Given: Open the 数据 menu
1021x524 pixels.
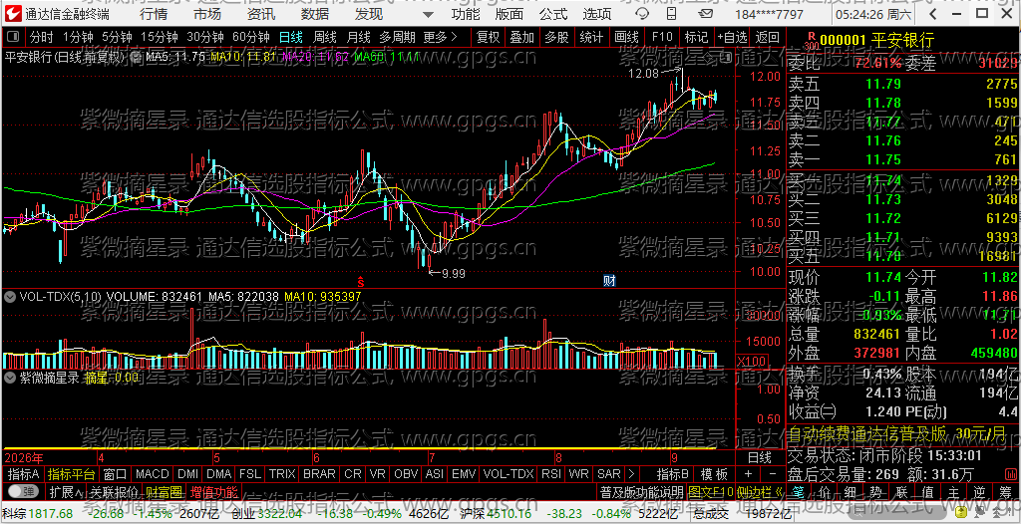Looking at the screenshot, I should point(315,14).
